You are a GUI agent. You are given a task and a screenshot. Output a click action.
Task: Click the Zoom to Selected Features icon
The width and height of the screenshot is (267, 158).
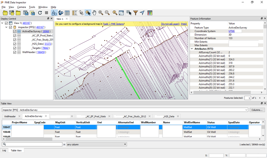(115, 13)
